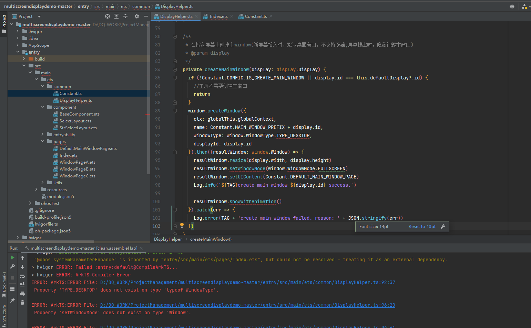This screenshot has height=328, width=531.
Task: Click createMainWindow() breadcrumb below editor
Action: pos(211,239)
